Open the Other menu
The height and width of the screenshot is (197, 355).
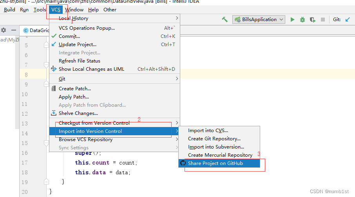click(x=110, y=10)
